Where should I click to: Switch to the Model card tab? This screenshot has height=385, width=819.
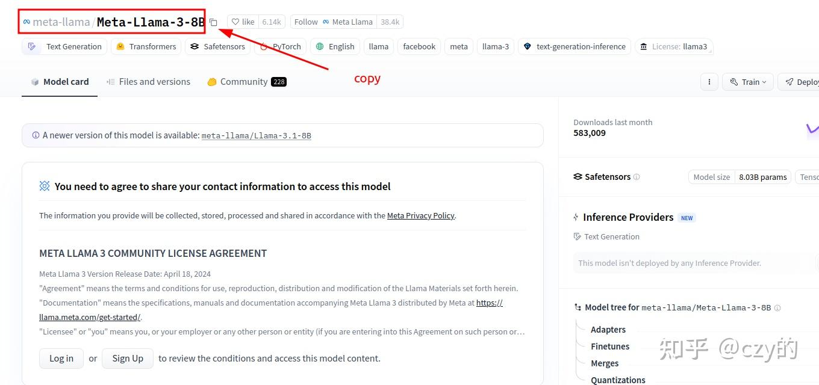click(x=60, y=82)
